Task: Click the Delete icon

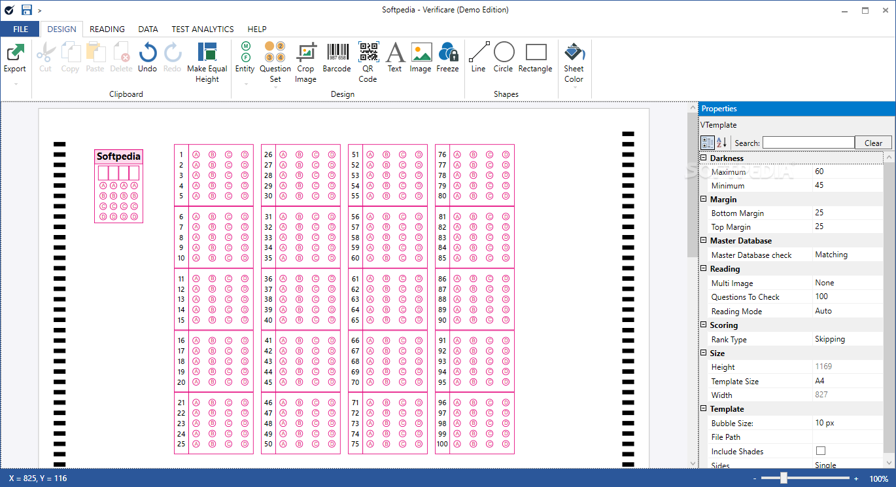Action: [121, 52]
